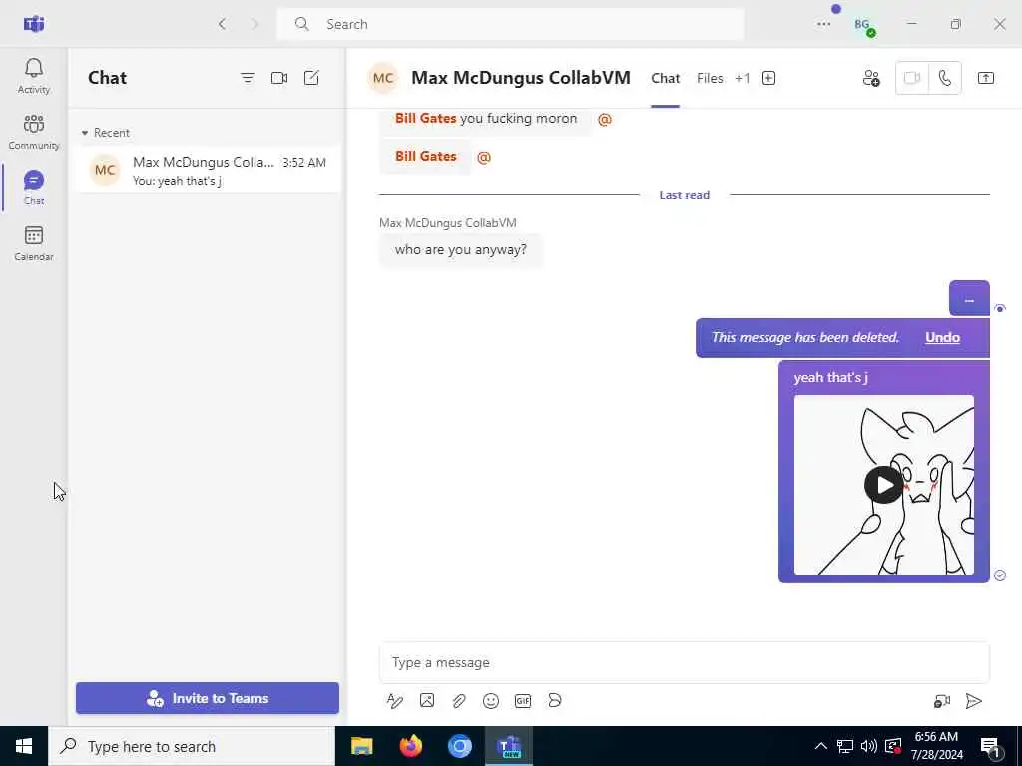Launch Firefox from the taskbar
Screen dimensions: 1022x766
(410, 746)
